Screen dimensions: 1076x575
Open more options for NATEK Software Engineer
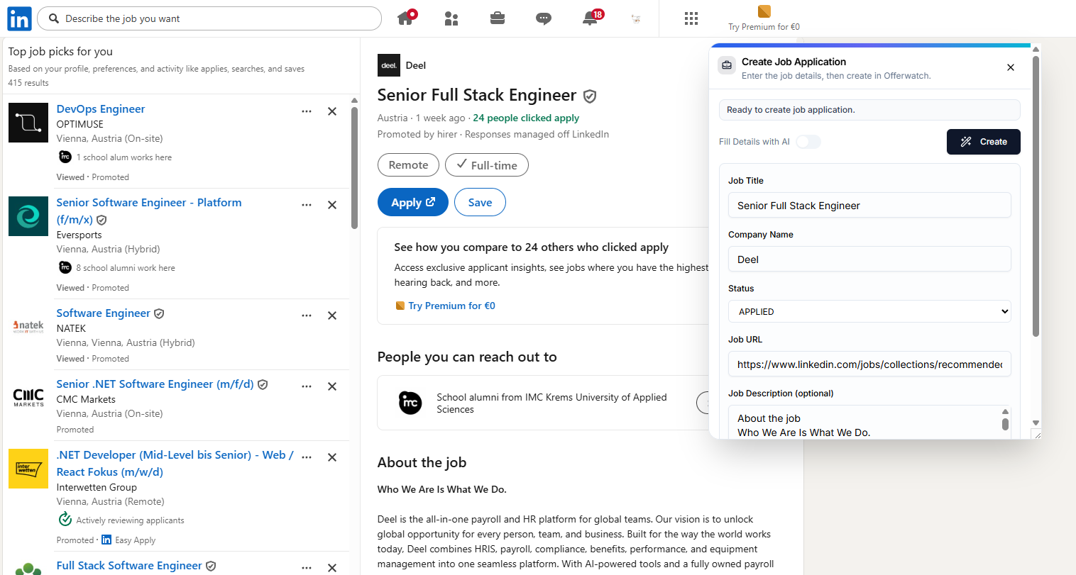307,316
